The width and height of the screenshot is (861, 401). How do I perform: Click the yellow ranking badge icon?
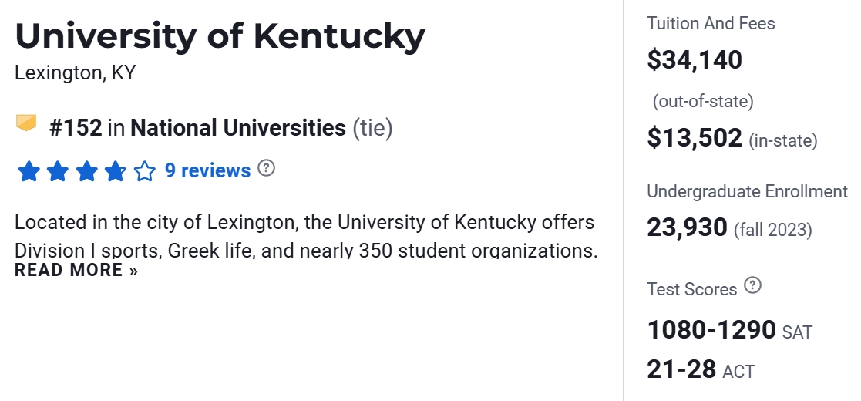26,123
